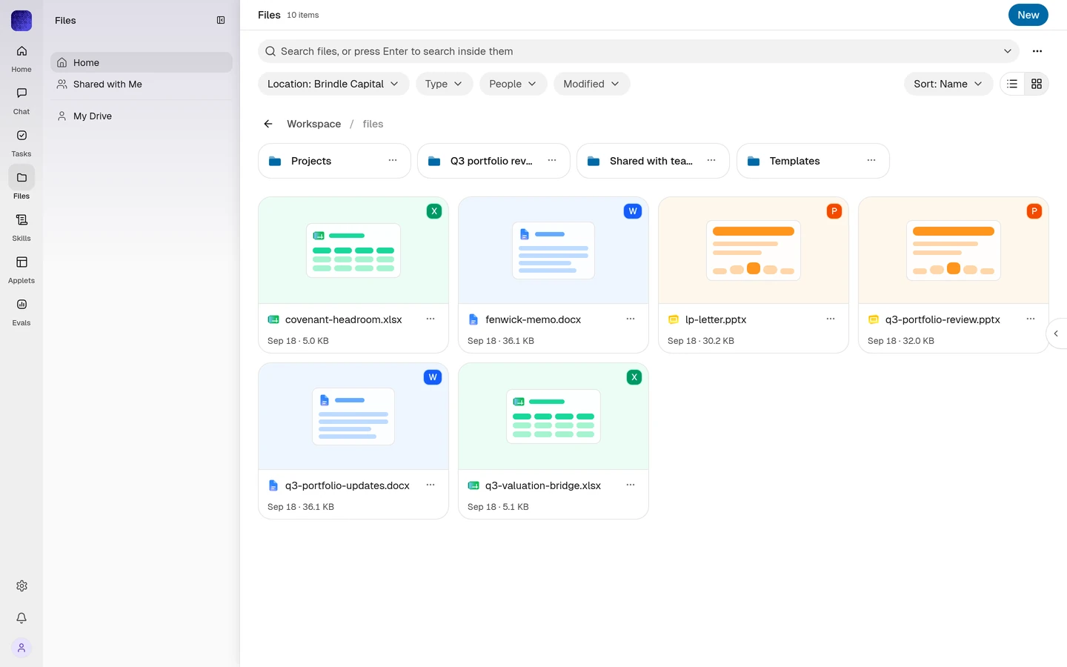1067x667 pixels.
Task: Open q3-portfolio-updates.docx thumbnail preview
Action: coord(353,417)
